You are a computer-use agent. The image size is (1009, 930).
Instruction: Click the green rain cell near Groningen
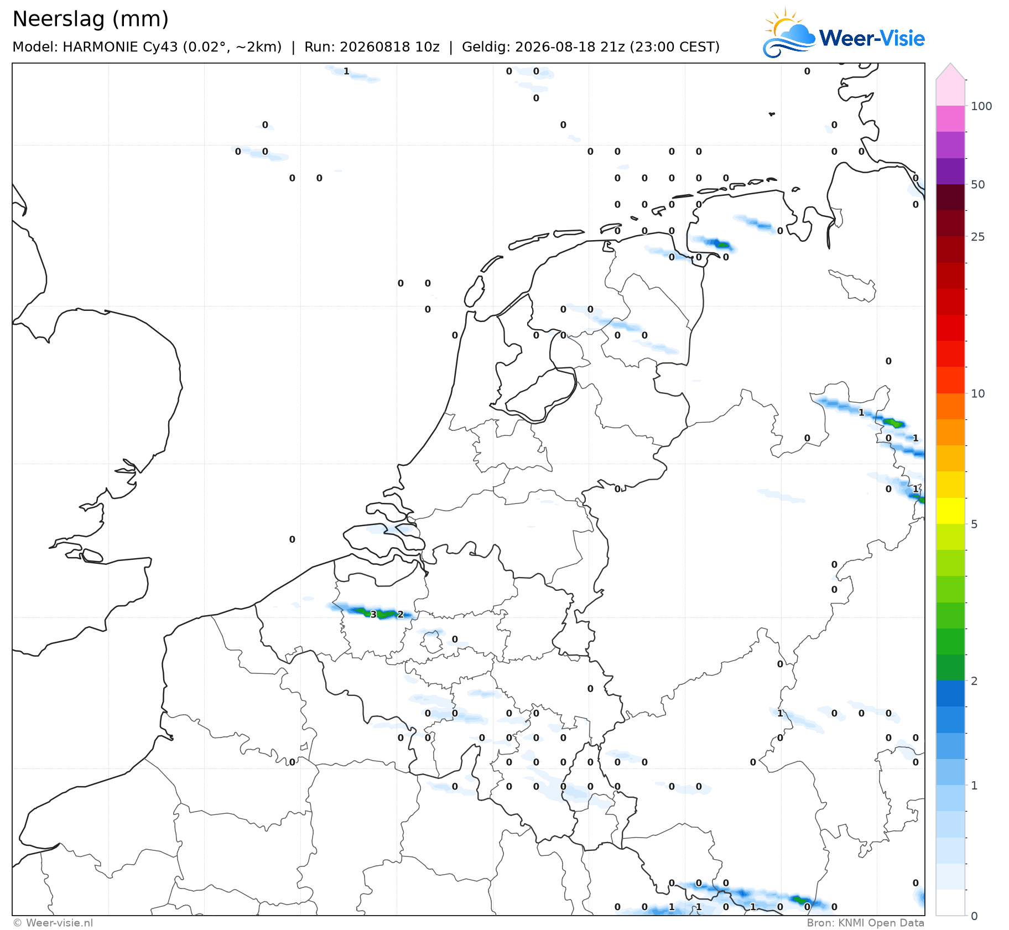pos(721,244)
